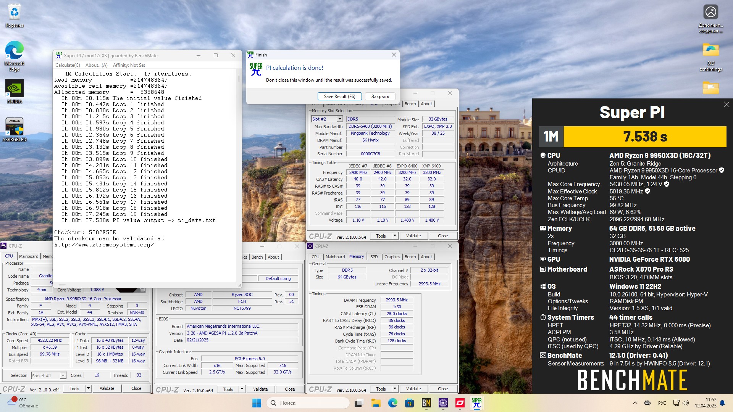
Task: Close the BenchMate Super PI result panel
Action: (x=727, y=104)
